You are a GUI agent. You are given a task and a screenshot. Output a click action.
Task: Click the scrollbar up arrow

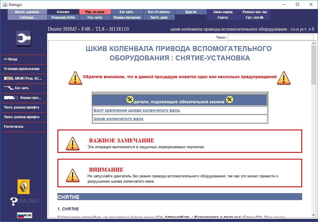pyautogui.click(x=313, y=43)
